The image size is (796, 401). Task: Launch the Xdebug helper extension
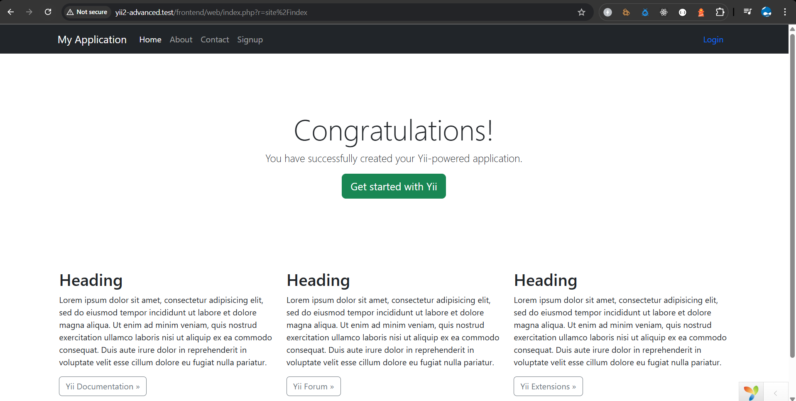[645, 12]
